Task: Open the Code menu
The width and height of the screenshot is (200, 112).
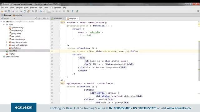Action: coord(26,7)
